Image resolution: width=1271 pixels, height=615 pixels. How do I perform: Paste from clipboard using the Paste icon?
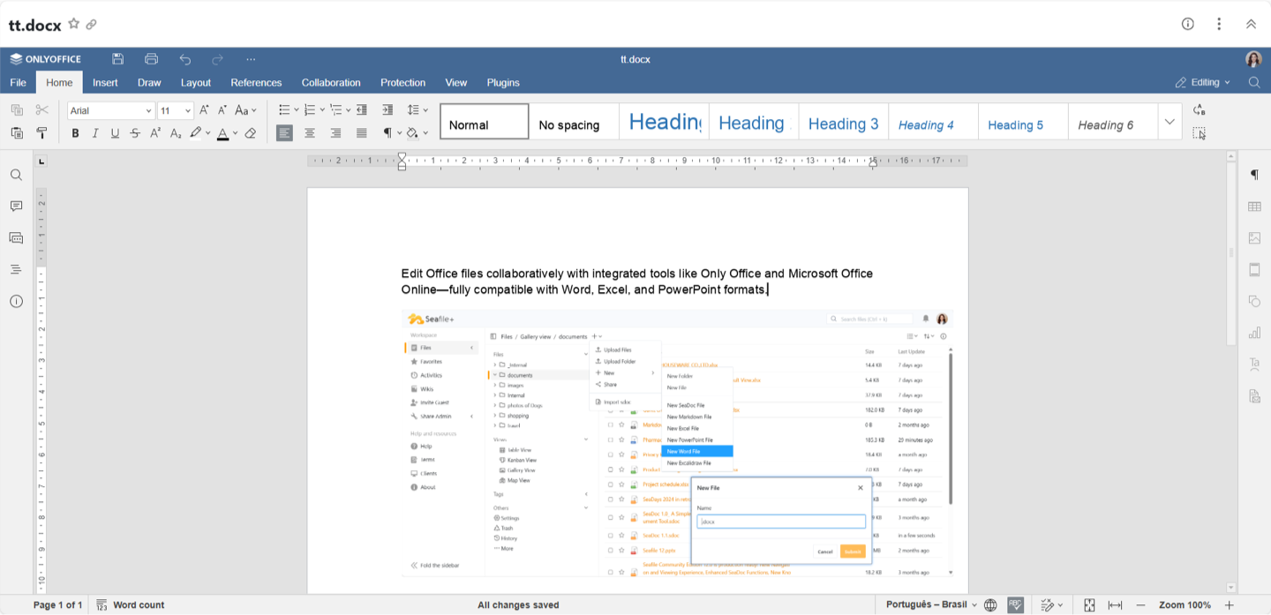point(17,133)
